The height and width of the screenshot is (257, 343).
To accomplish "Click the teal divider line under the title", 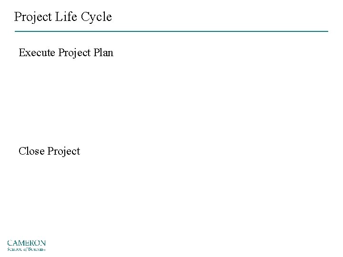I will (171, 31).
